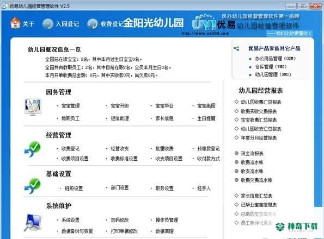Open 收费标准设置
The width and height of the screenshot is (324, 239).
point(124,159)
